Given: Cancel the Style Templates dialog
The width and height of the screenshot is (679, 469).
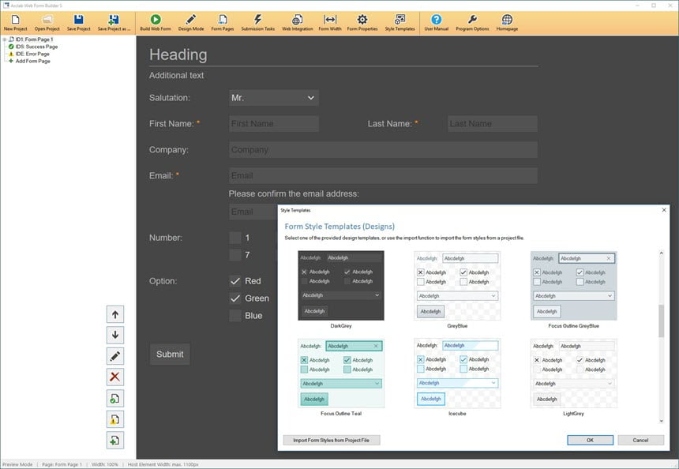Looking at the screenshot, I should tap(640, 441).
